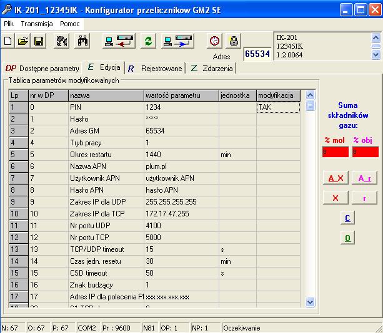
Task: Click the magenta A_r button
Action: click(x=364, y=178)
